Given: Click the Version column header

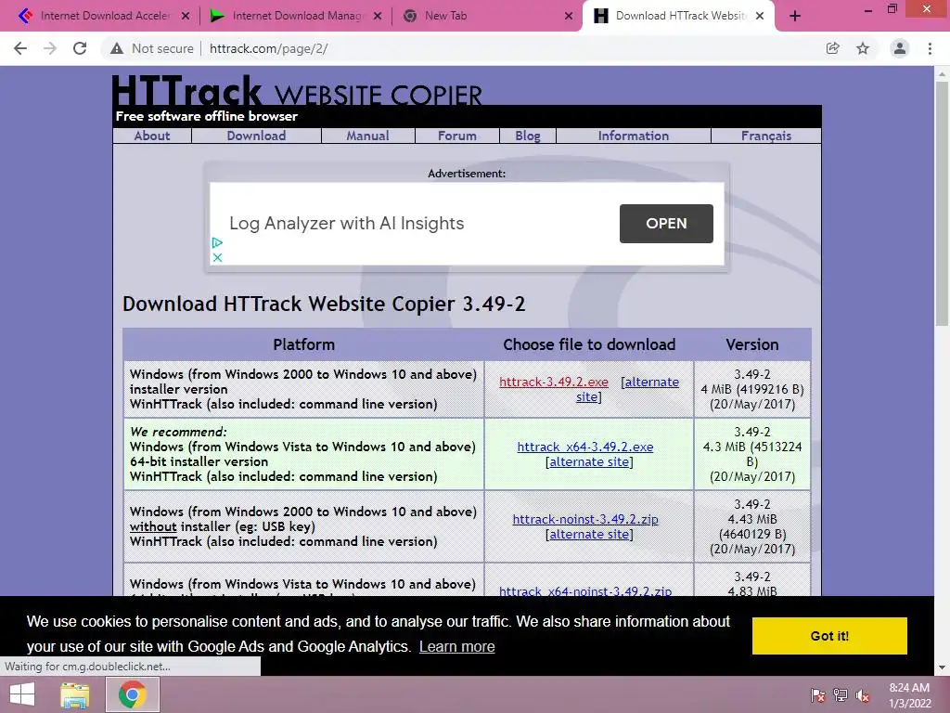Looking at the screenshot, I should [x=751, y=345].
